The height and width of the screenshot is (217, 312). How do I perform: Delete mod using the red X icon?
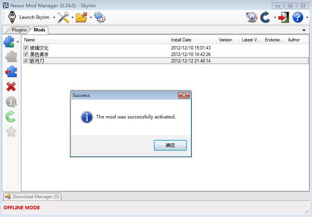tap(11, 87)
